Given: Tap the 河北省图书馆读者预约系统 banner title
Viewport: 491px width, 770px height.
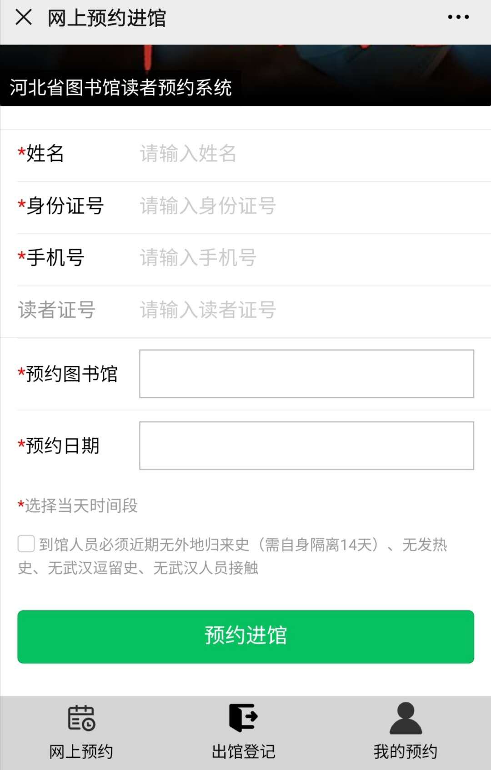Looking at the screenshot, I should point(121,87).
